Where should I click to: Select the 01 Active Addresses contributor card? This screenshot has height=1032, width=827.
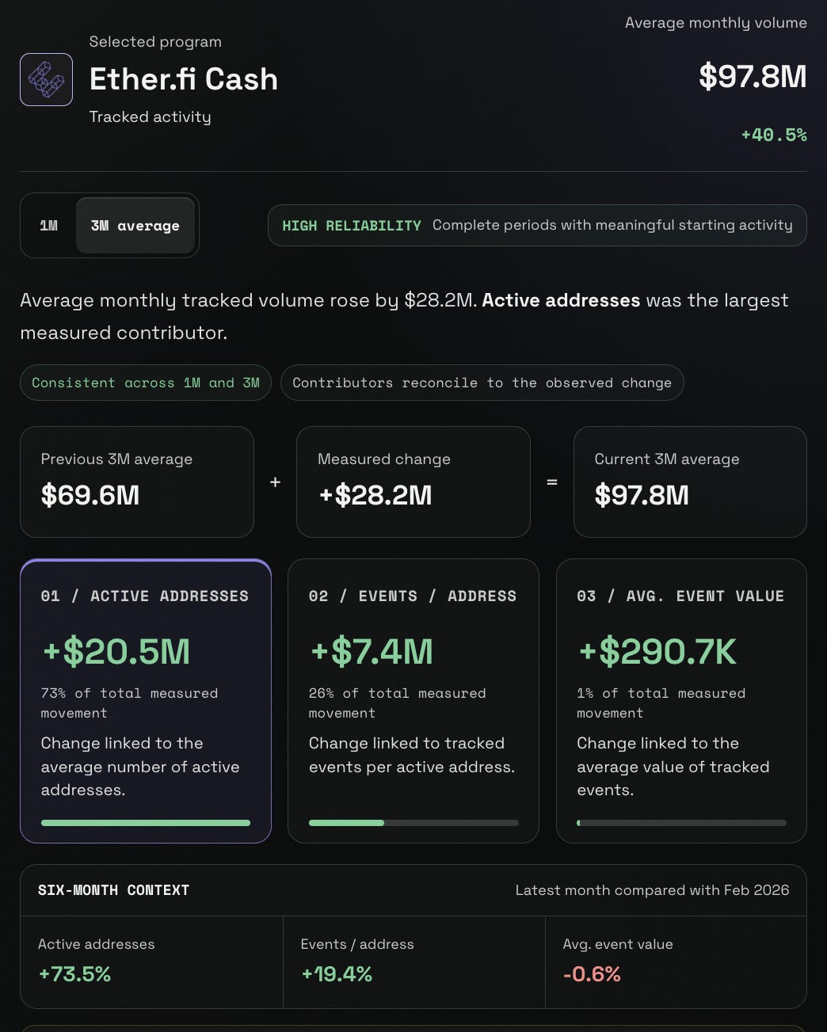click(146, 701)
